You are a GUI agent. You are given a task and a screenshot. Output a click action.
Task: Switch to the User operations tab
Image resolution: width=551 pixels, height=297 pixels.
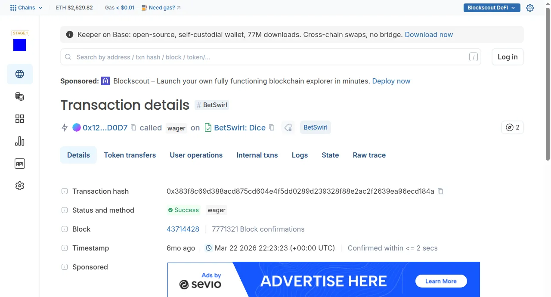tap(196, 155)
